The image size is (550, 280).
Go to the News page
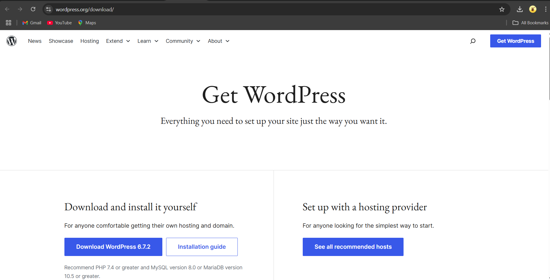point(35,41)
